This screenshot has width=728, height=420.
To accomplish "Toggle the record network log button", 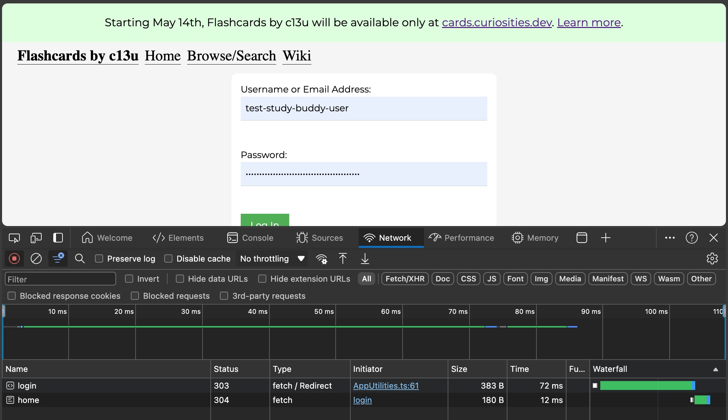I will pyautogui.click(x=14, y=258).
